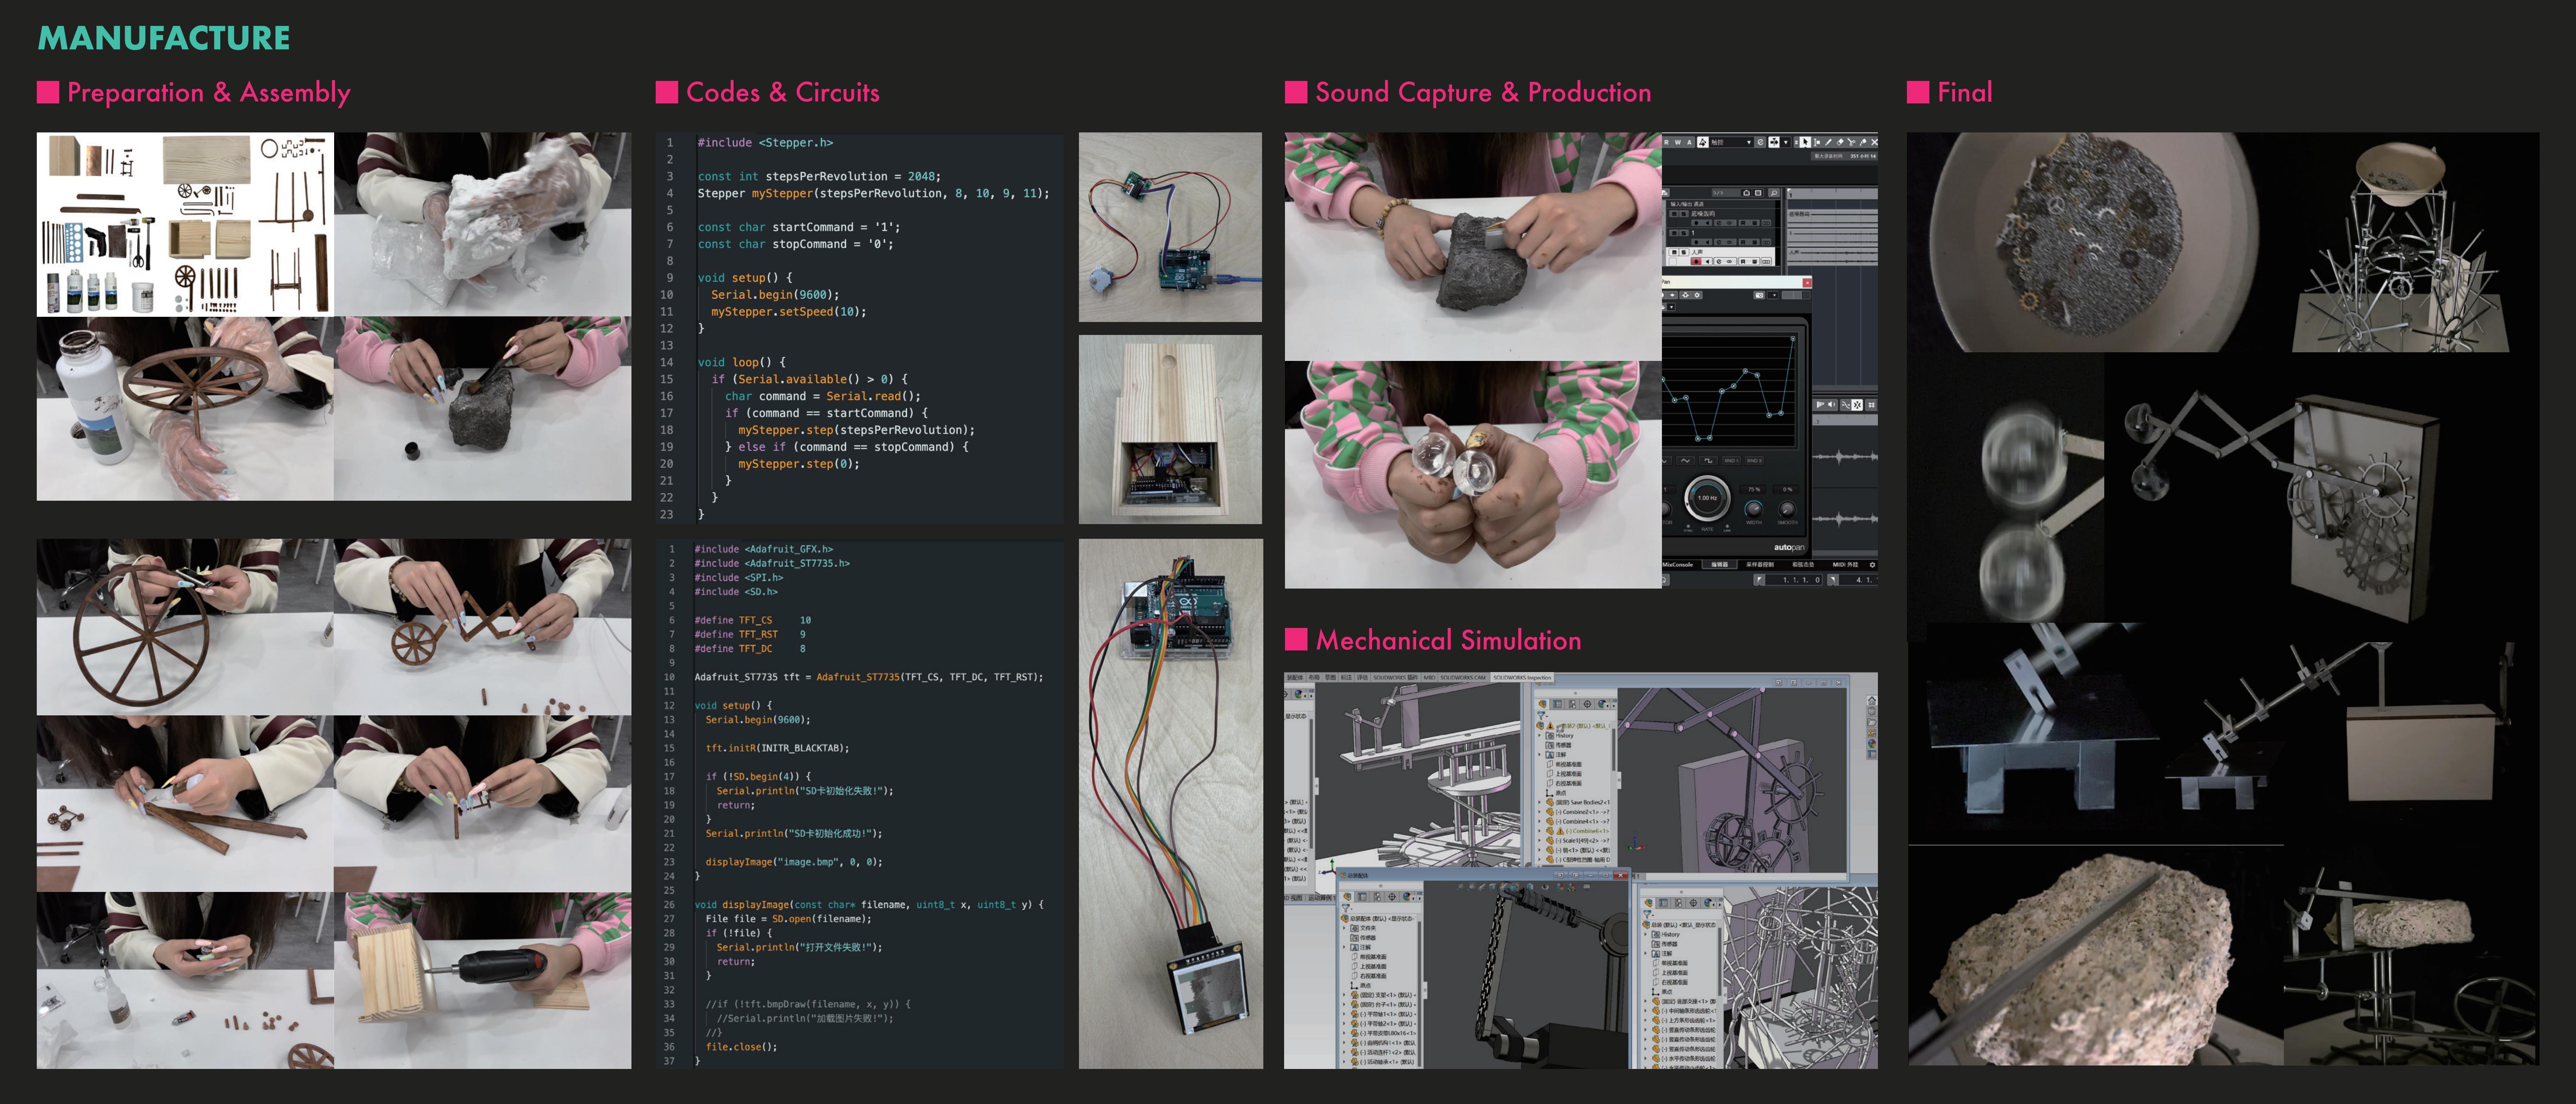
Task: Mute the 人声 track
Action: (1674, 252)
